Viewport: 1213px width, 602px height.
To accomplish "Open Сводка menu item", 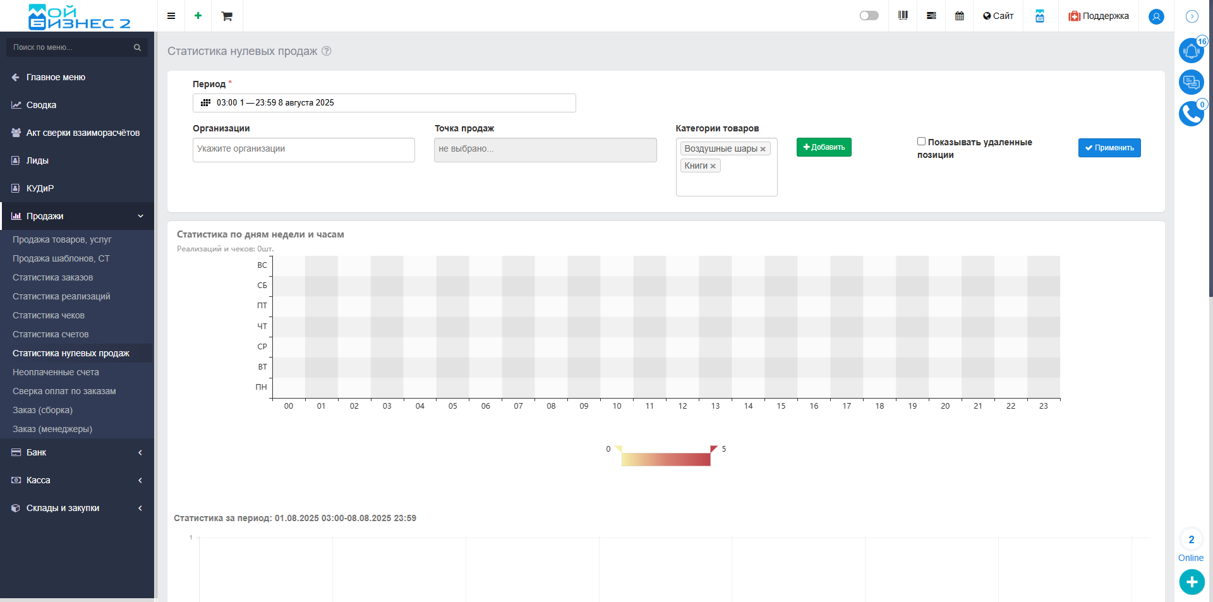I will click(77, 105).
